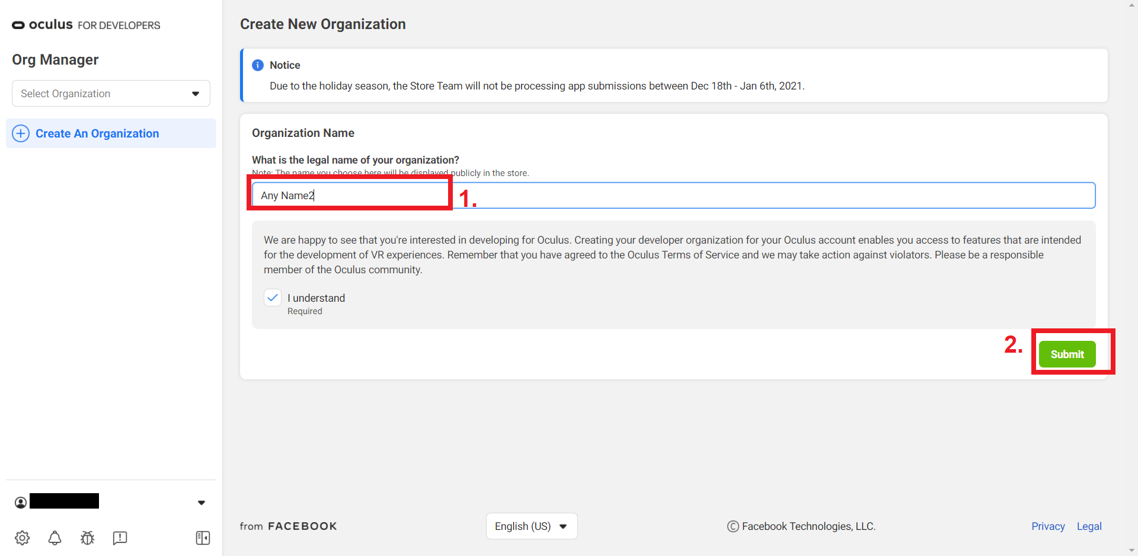Screen dimensions: 1138x556
Task: Select Create An Organization menu item
Action: click(x=97, y=133)
